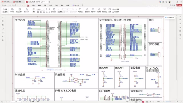
Task: Click the page number field in toolbar
Action: pos(67,9)
